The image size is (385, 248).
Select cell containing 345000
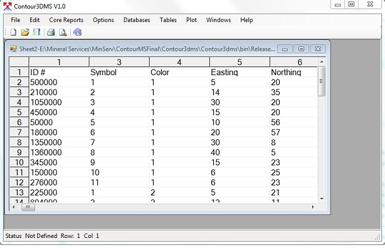(59, 162)
